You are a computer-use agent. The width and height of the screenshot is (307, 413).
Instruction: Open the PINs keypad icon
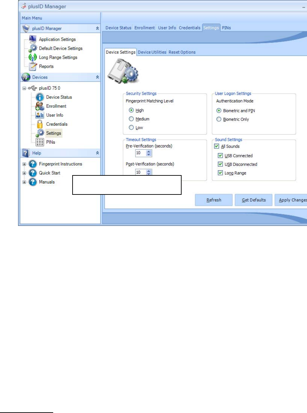click(x=40, y=142)
